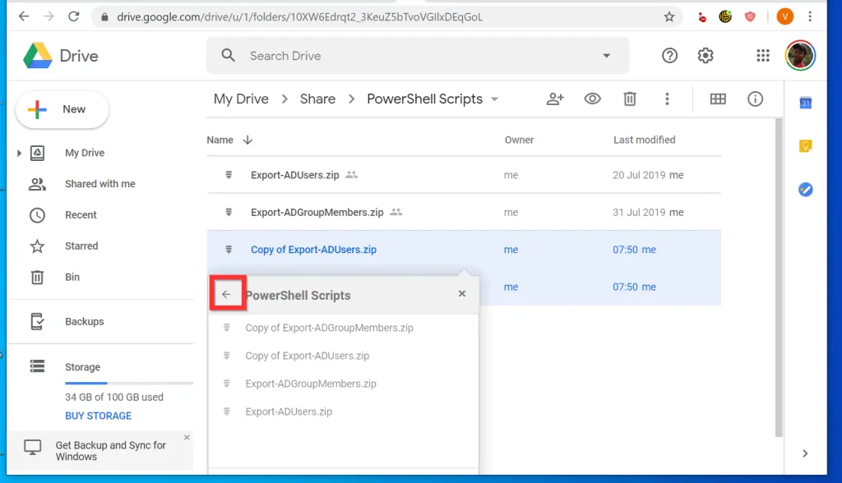
Task: Click the BUY STORAGE link
Action: 98,416
